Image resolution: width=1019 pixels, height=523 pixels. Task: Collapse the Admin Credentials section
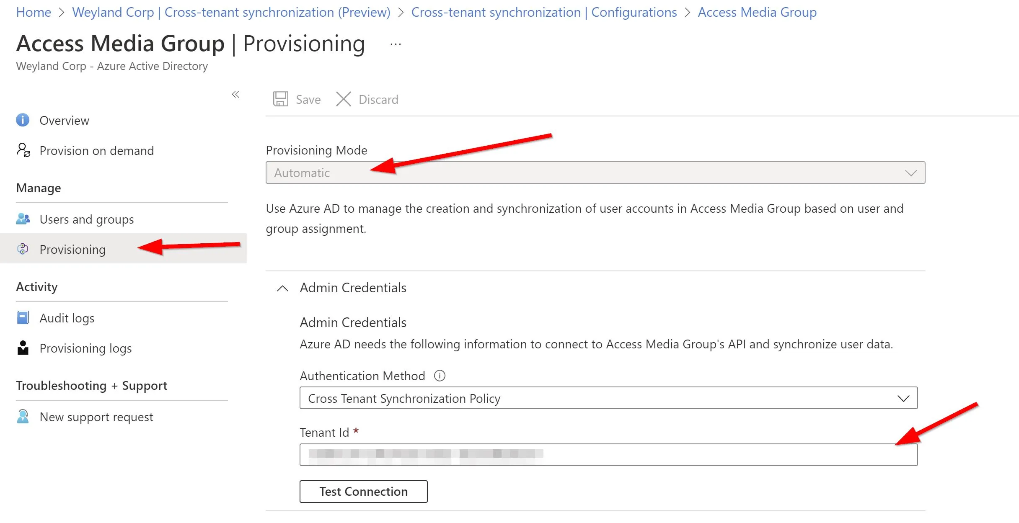(x=283, y=288)
